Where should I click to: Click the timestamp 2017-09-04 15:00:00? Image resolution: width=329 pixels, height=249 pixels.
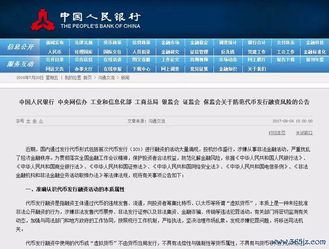point(292,121)
